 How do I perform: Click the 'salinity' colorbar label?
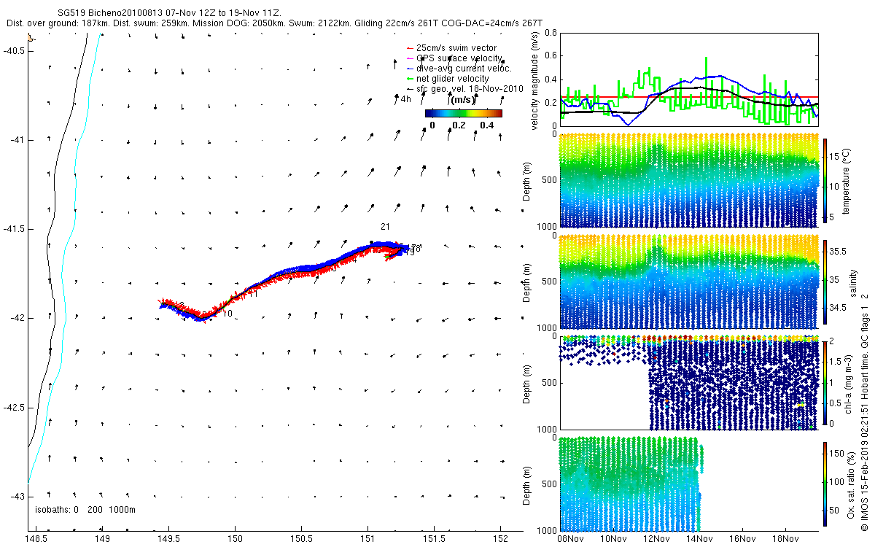[853, 282]
